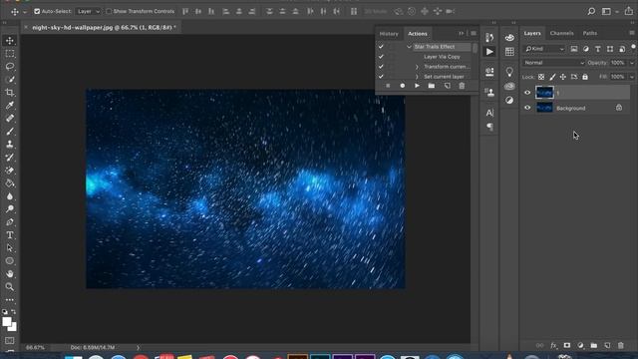Image resolution: width=638 pixels, height=359 pixels.
Task: Open the Edit Toolbar three-dots button
Action: 10,300
